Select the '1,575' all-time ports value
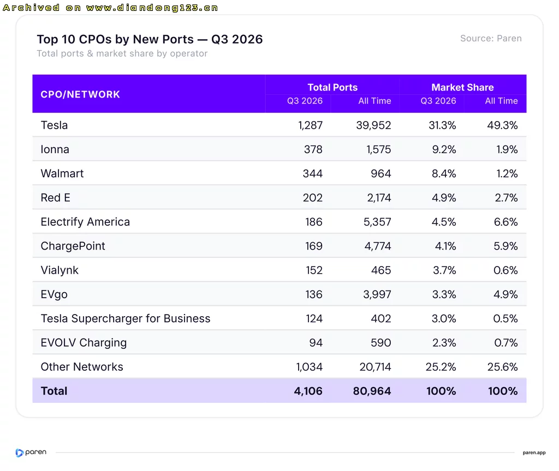The image size is (559, 471). [379, 149]
